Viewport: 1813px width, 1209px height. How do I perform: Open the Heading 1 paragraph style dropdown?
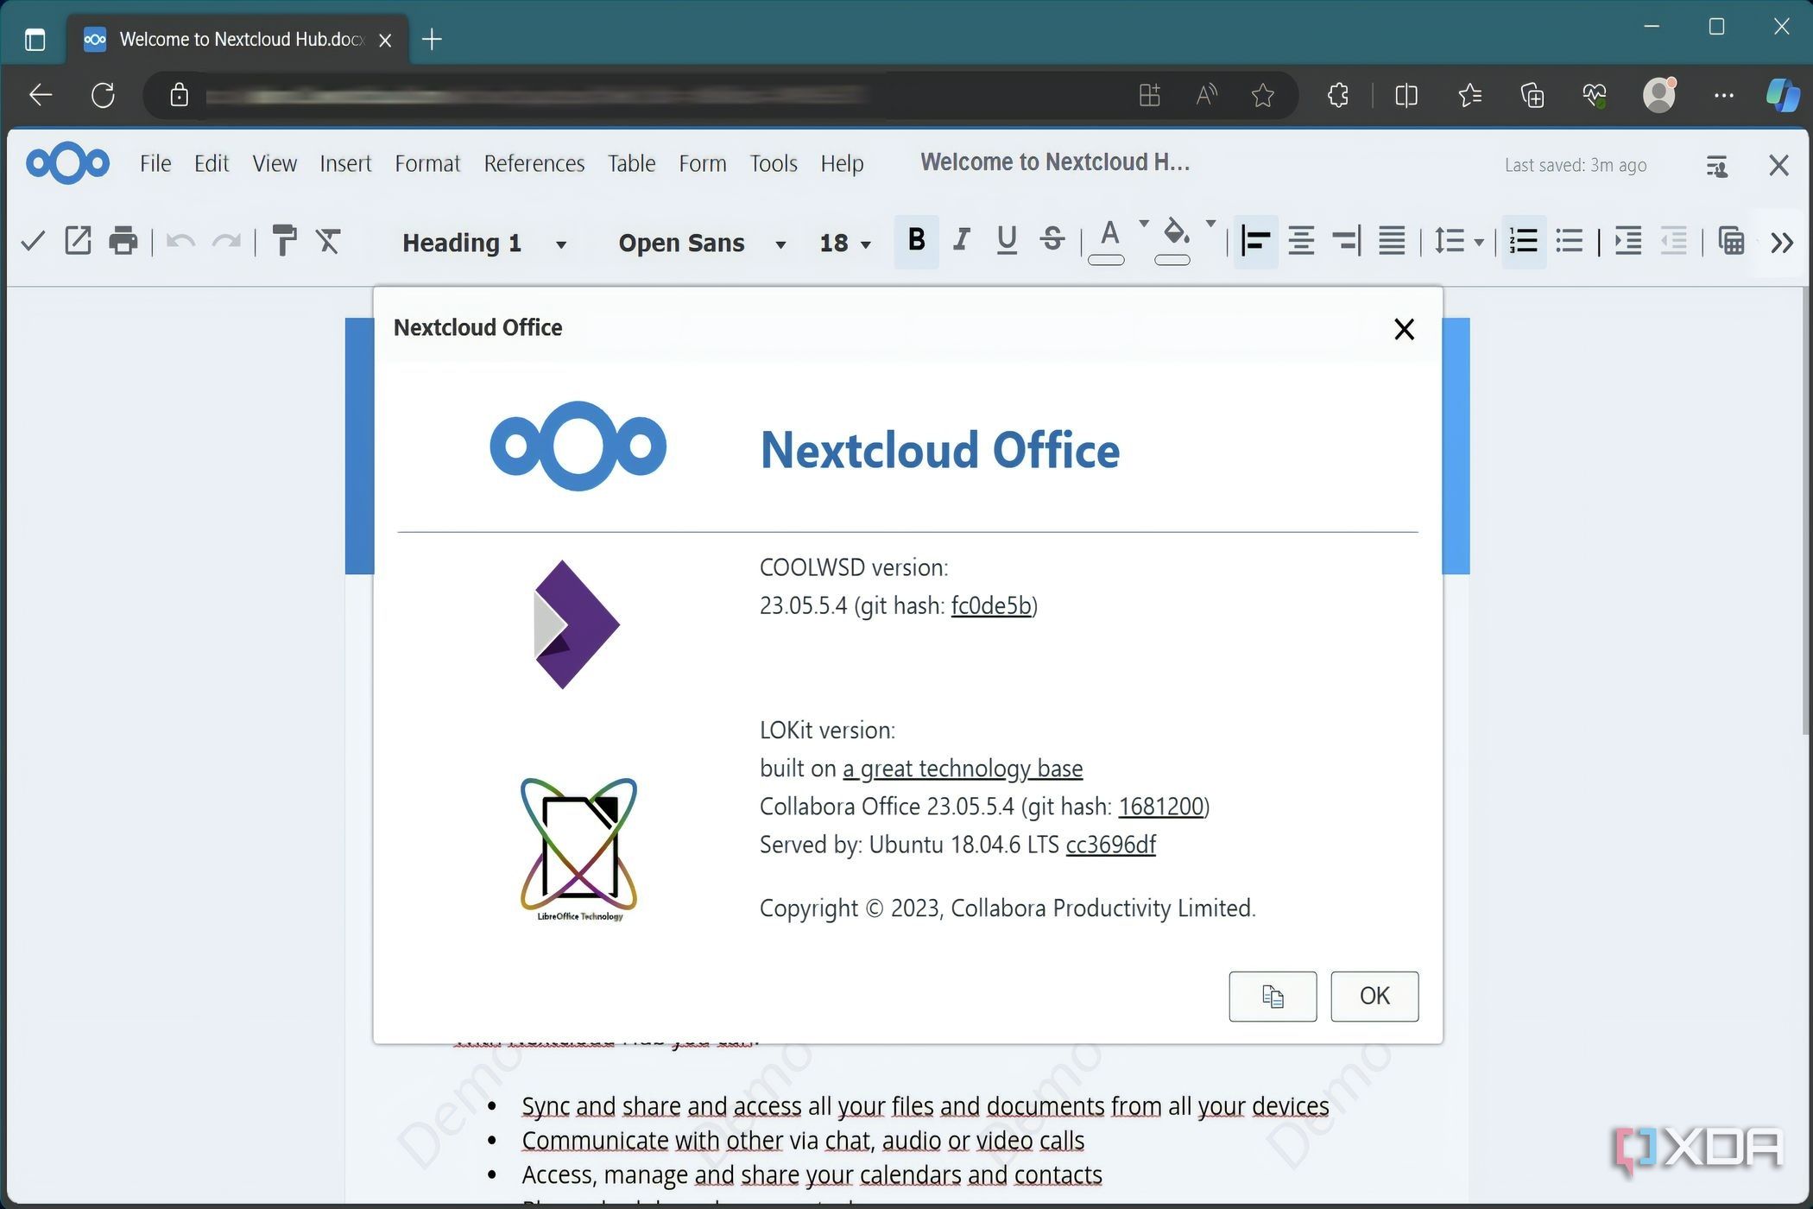click(x=561, y=244)
